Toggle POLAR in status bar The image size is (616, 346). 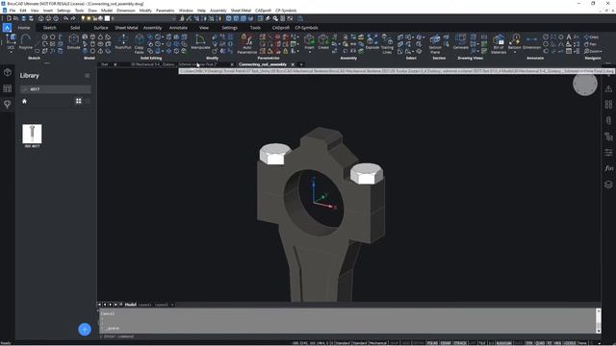432,343
